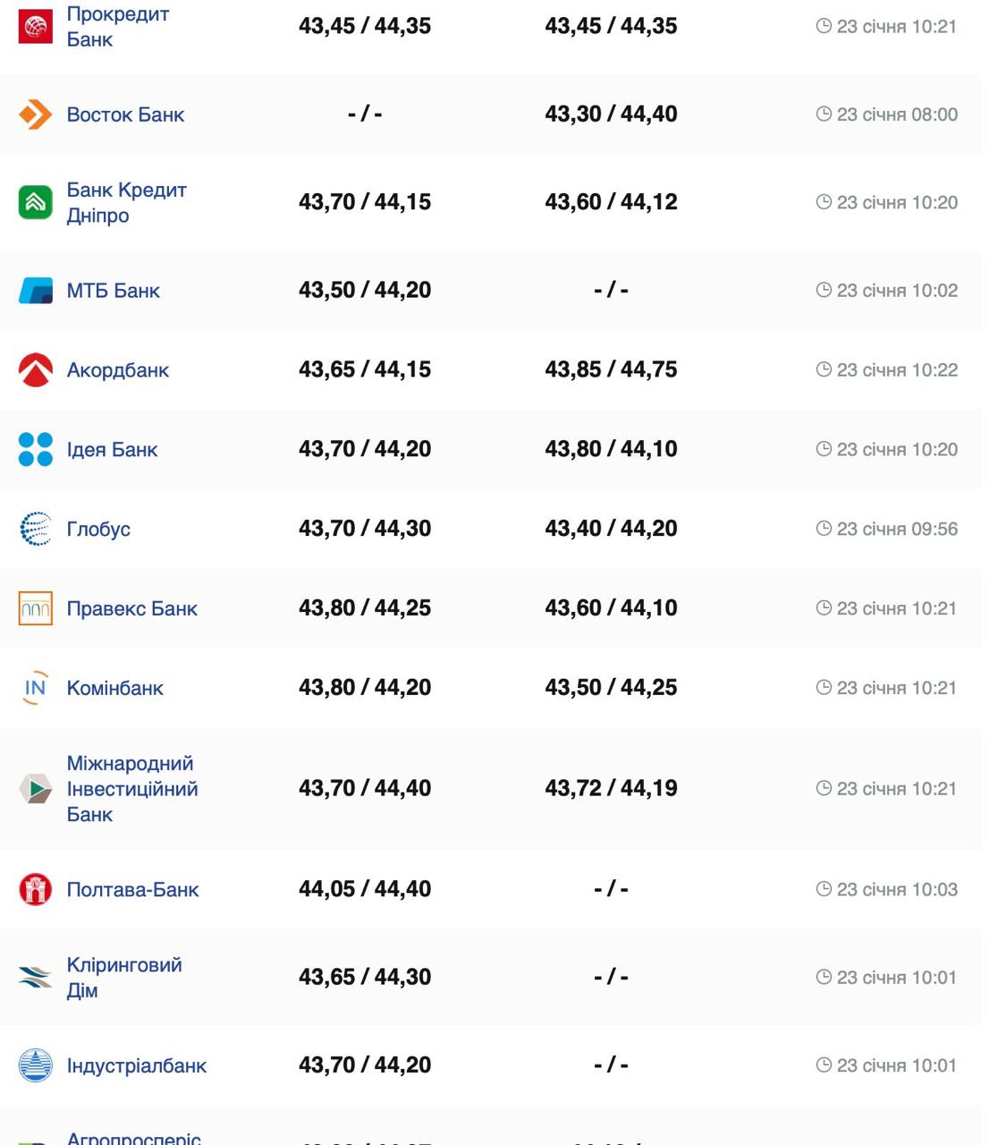Click the Індустріалбанк round logo
The width and height of the screenshot is (998, 1145).
pos(36,1065)
